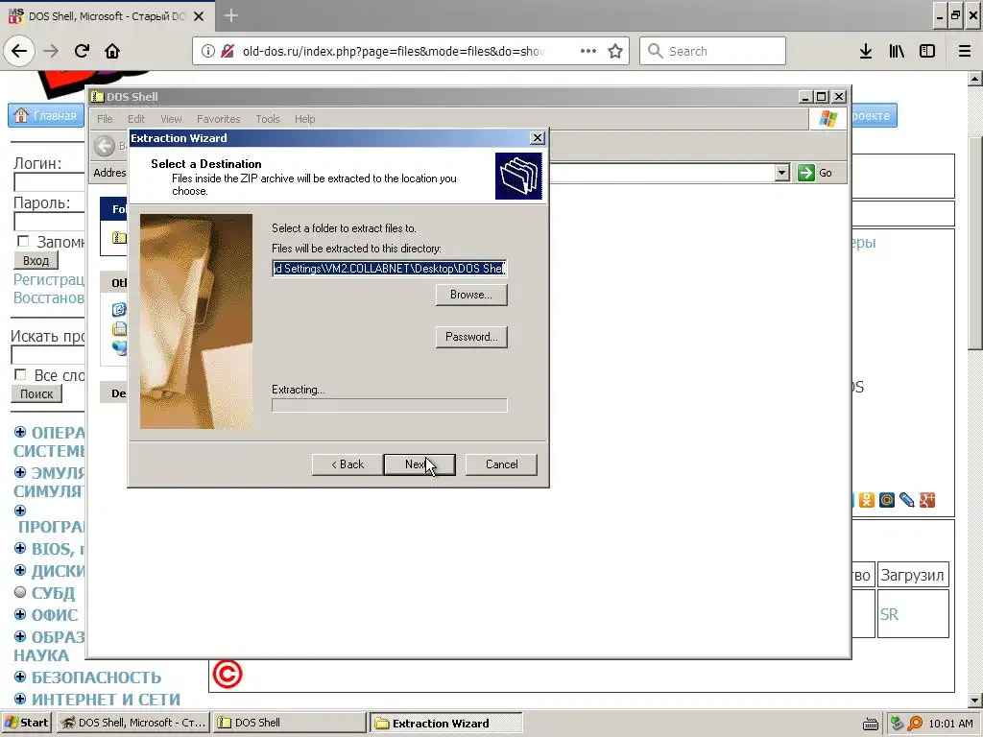Expand the ПРОГРАММИРОВАНИЕ category plus icon
Screen dimensions: 983x737
click(20, 511)
